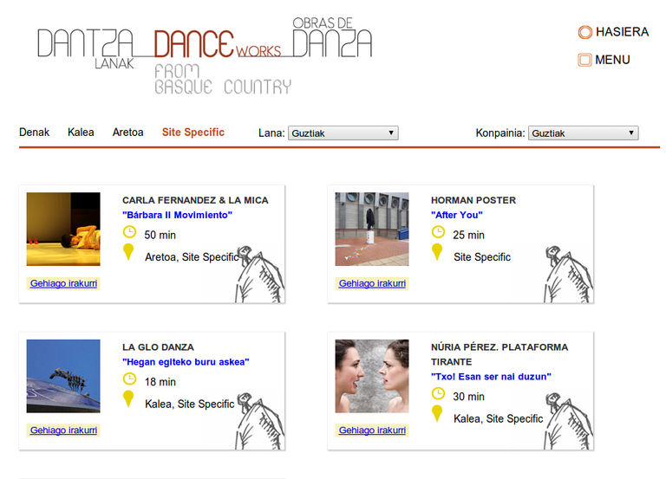Open the Konpainia dropdown
The width and height of the screenshot is (666, 479).
[x=583, y=133]
